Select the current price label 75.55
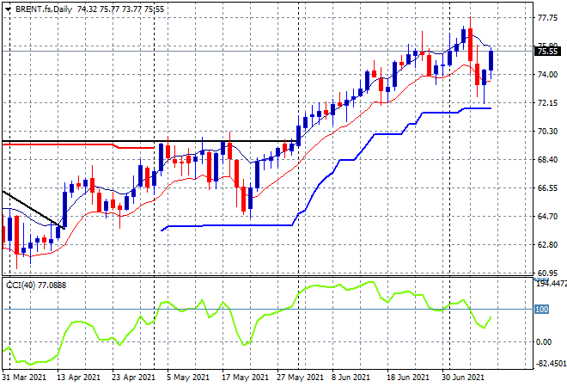 click(x=547, y=52)
